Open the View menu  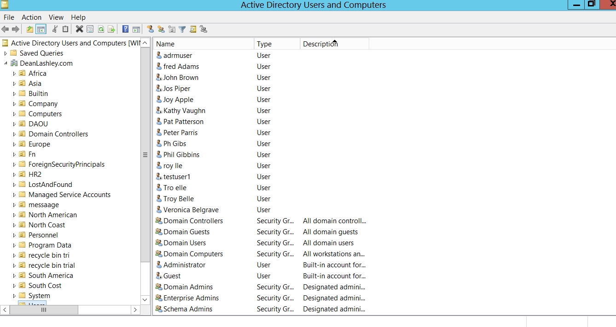coord(56,17)
